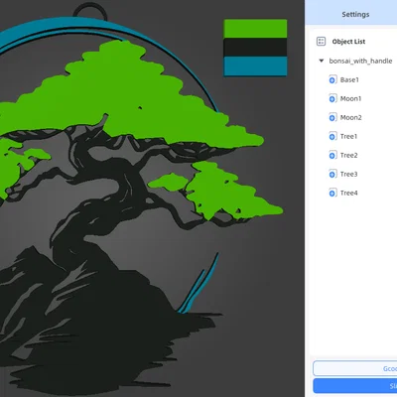Pick the black filament color swatch
397x397 pixels.
coord(255,48)
